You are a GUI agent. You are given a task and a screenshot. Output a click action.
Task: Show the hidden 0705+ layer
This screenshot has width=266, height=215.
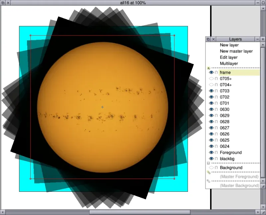pyautogui.click(x=211, y=79)
